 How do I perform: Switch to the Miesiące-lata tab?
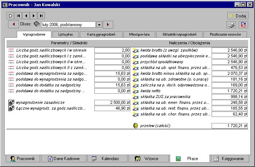pyautogui.click(x=139, y=34)
